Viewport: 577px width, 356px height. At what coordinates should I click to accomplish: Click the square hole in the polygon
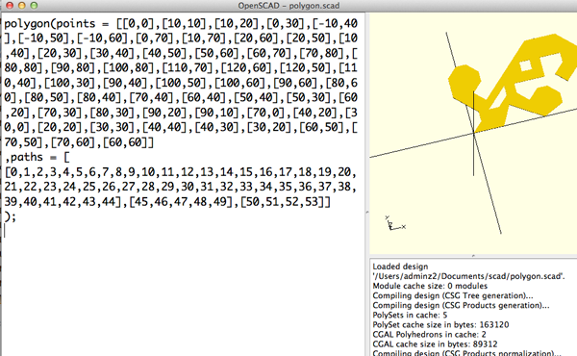tap(525, 65)
